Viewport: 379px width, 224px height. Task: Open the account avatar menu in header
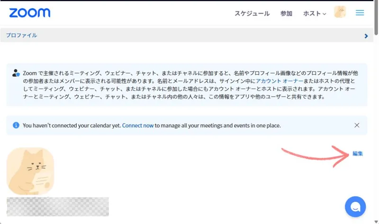pyautogui.click(x=340, y=12)
